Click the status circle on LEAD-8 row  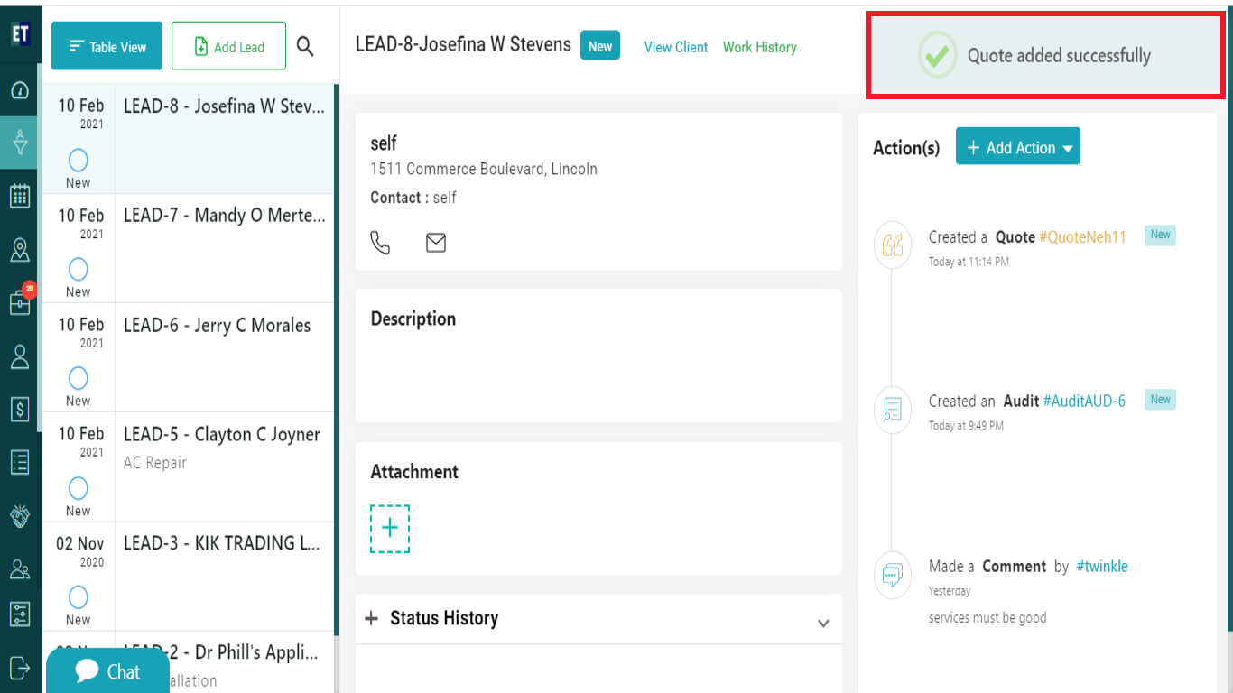point(79,161)
